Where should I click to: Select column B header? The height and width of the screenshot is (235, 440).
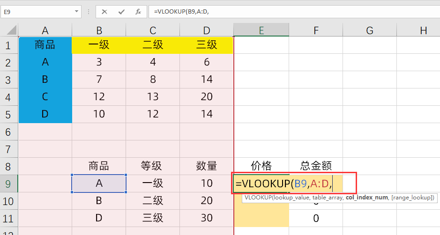(99, 30)
